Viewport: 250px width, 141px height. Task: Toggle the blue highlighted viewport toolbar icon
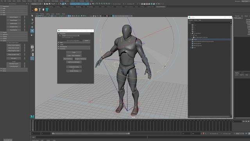coord(69,16)
